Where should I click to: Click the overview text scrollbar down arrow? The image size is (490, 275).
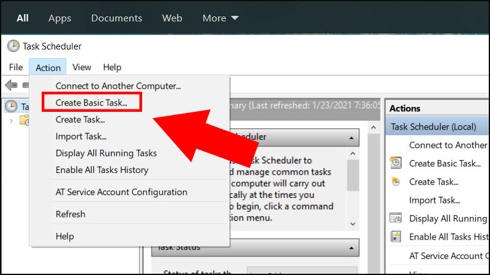353,224
